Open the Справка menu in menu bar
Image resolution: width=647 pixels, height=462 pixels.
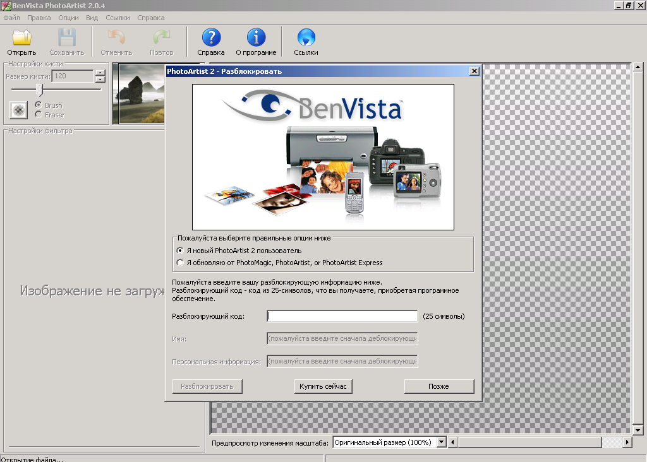151,18
